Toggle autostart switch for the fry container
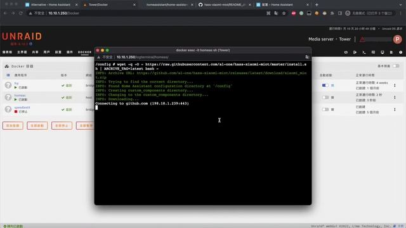The height and width of the screenshot is (228, 406). (x=325, y=85)
